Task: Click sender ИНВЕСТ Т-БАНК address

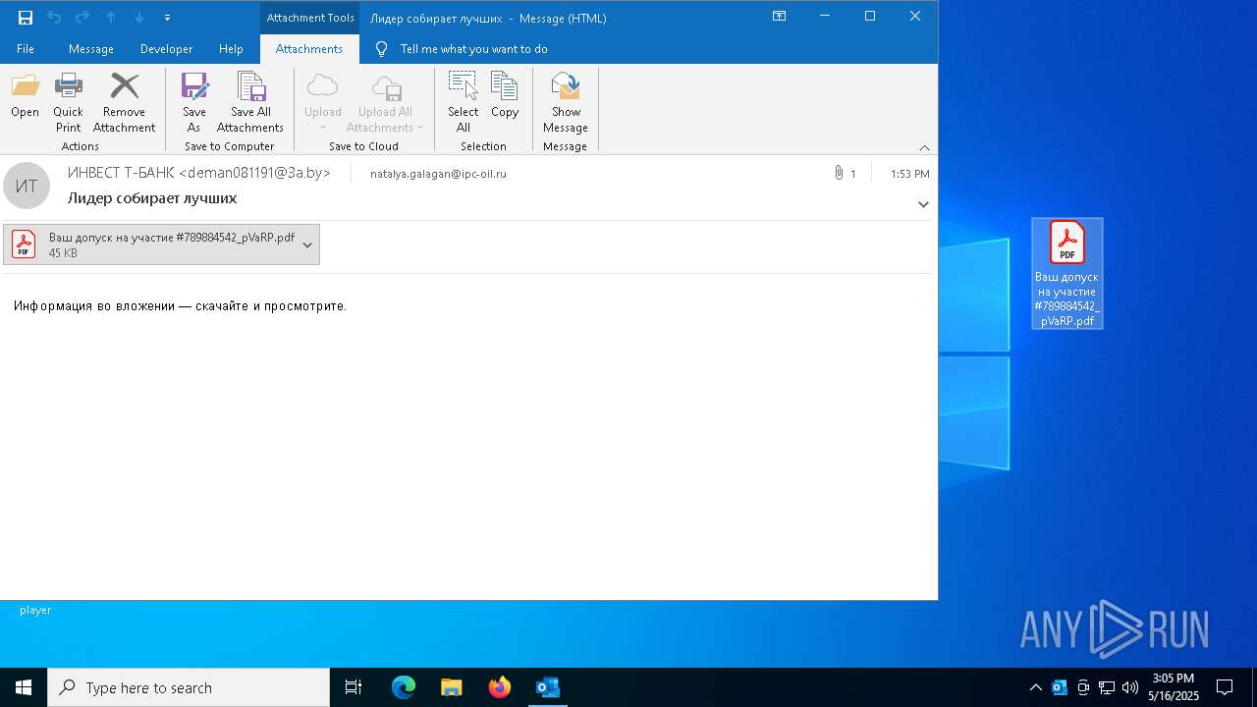Action: tap(199, 173)
